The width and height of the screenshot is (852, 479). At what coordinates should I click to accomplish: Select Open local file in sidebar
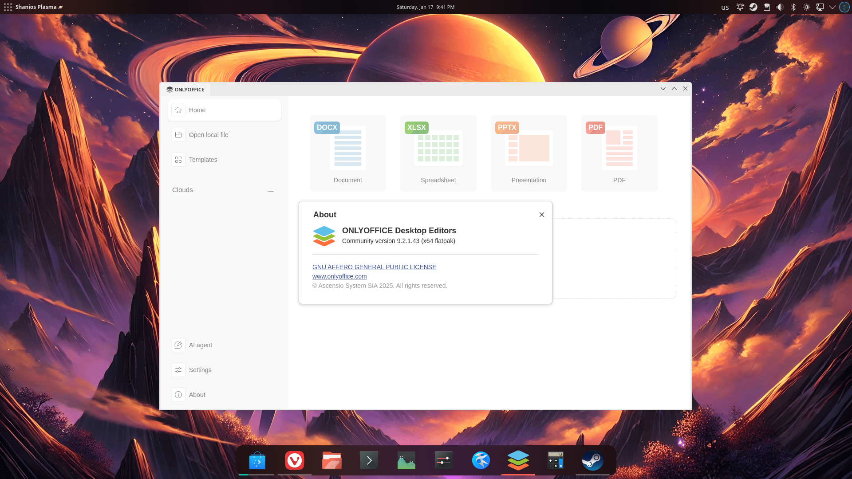pyautogui.click(x=209, y=135)
